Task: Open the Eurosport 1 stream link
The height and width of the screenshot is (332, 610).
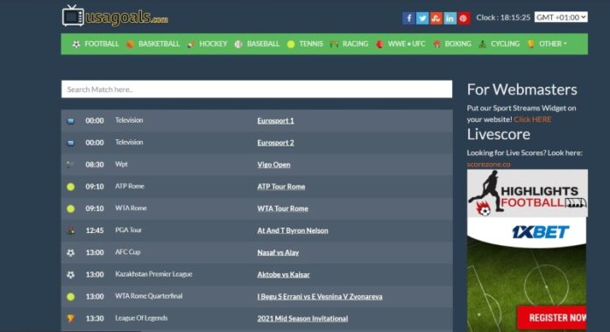Action: click(x=275, y=121)
